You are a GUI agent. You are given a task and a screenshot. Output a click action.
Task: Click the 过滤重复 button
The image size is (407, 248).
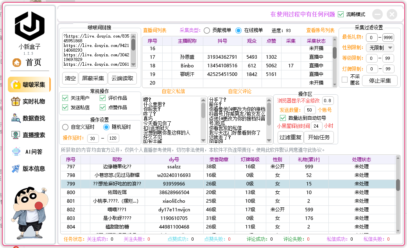pyautogui.click(x=290, y=137)
